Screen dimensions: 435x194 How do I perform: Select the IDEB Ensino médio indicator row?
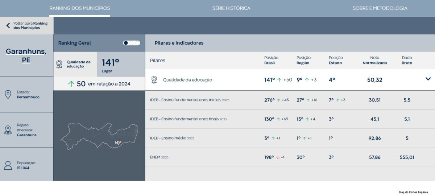pos(172,138)
